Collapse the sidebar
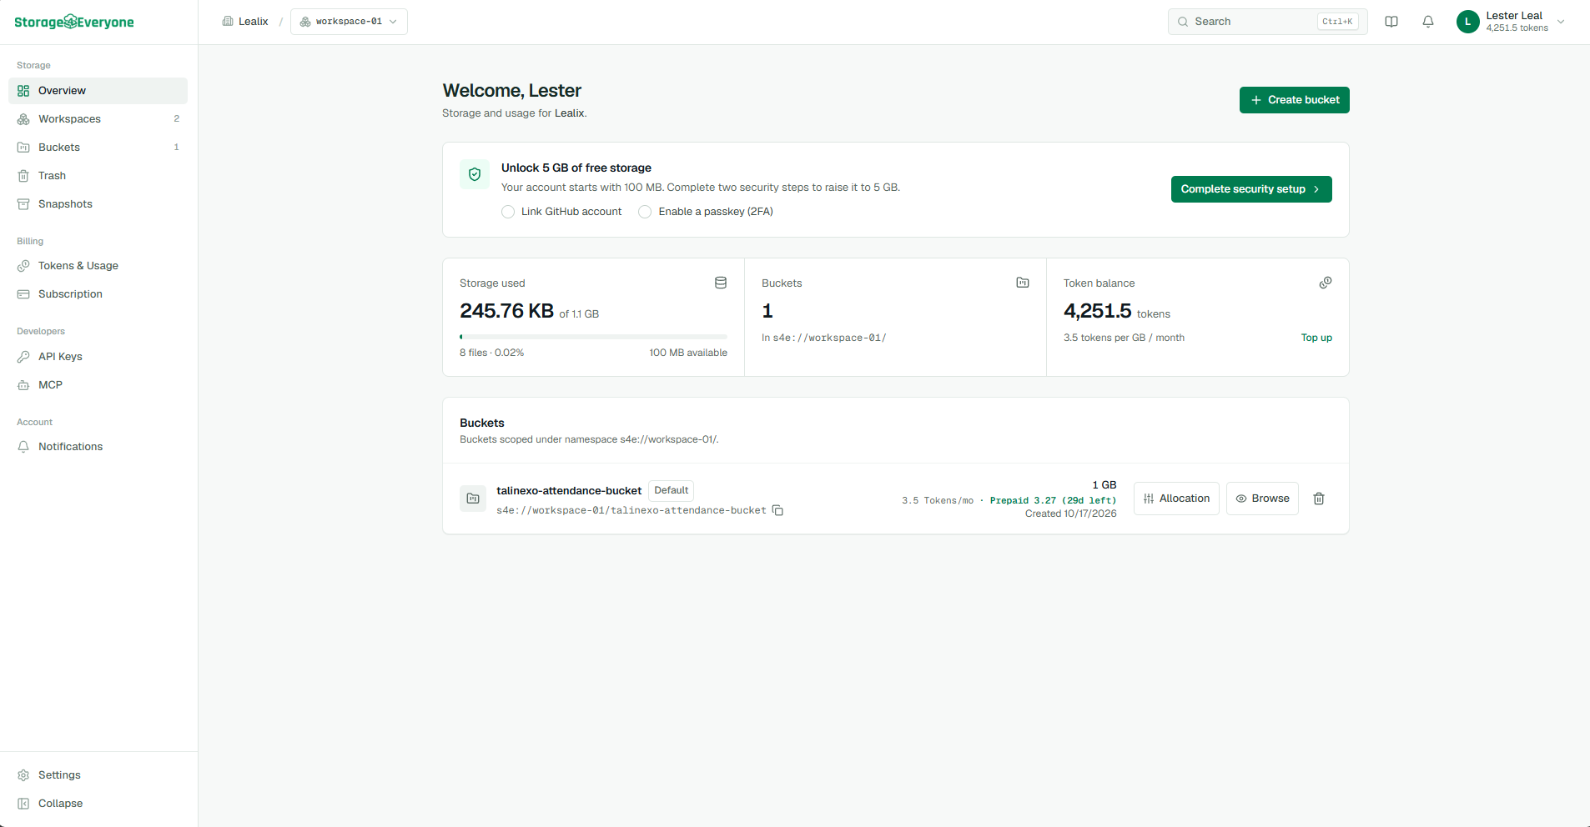Image resolution: width=1590 pixels, height=827 pixels. point(98,804)
